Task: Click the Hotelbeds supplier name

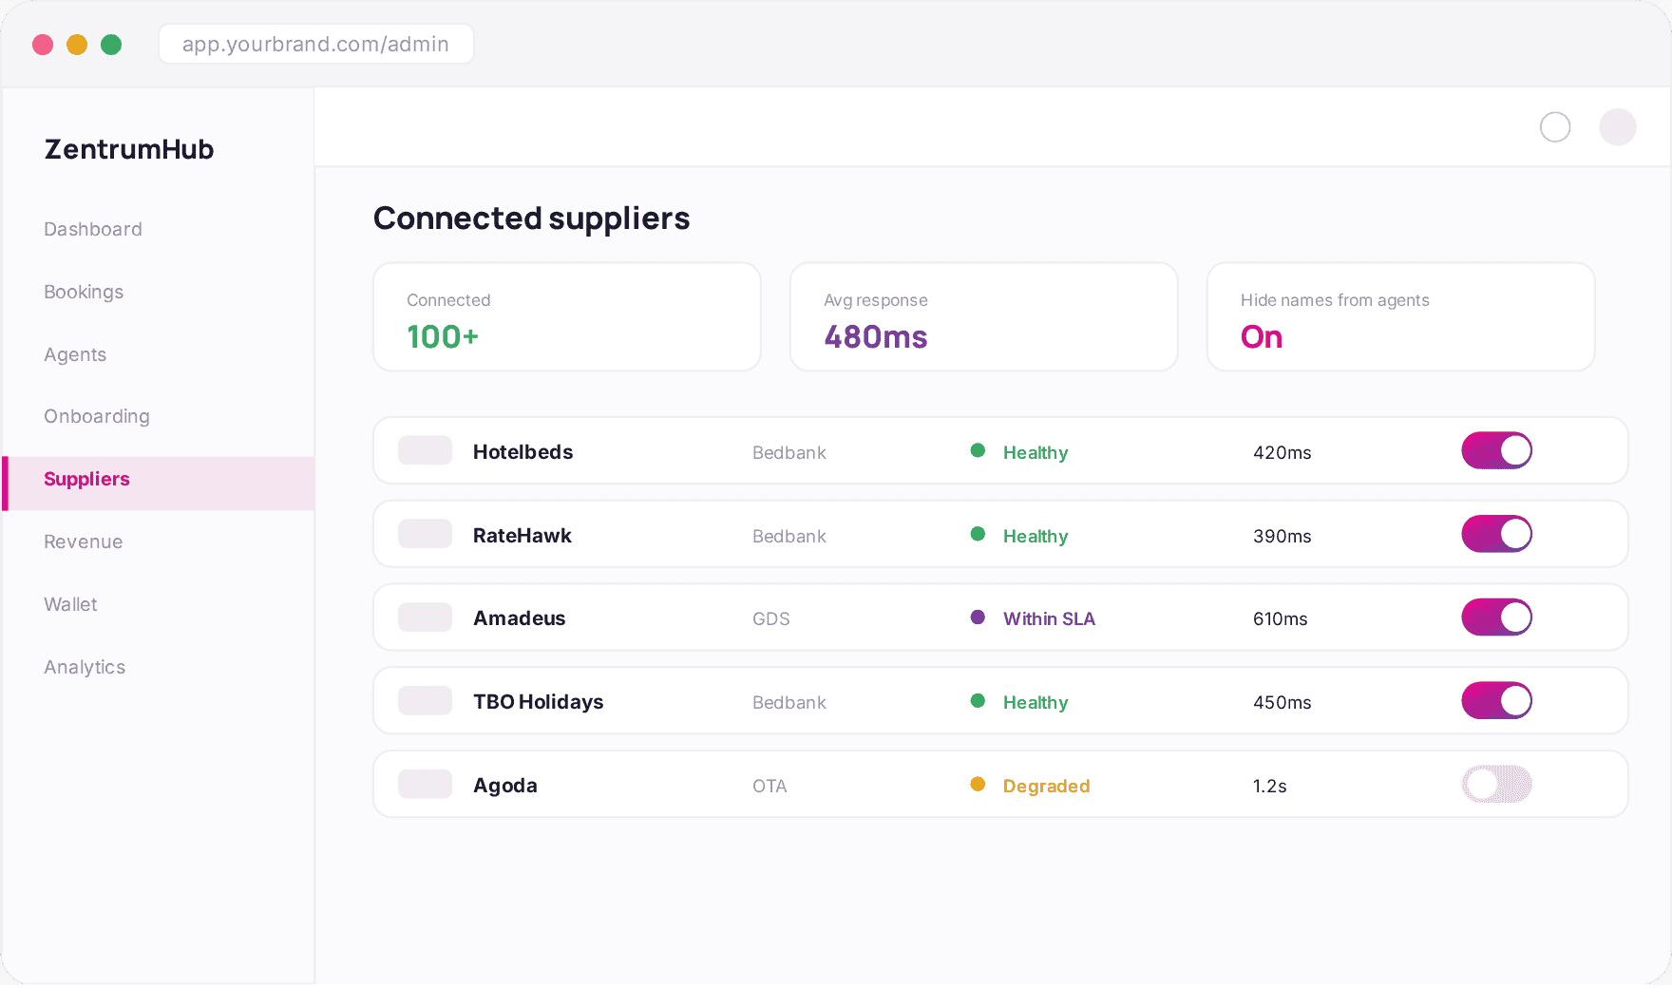Action: click(523, 452)
